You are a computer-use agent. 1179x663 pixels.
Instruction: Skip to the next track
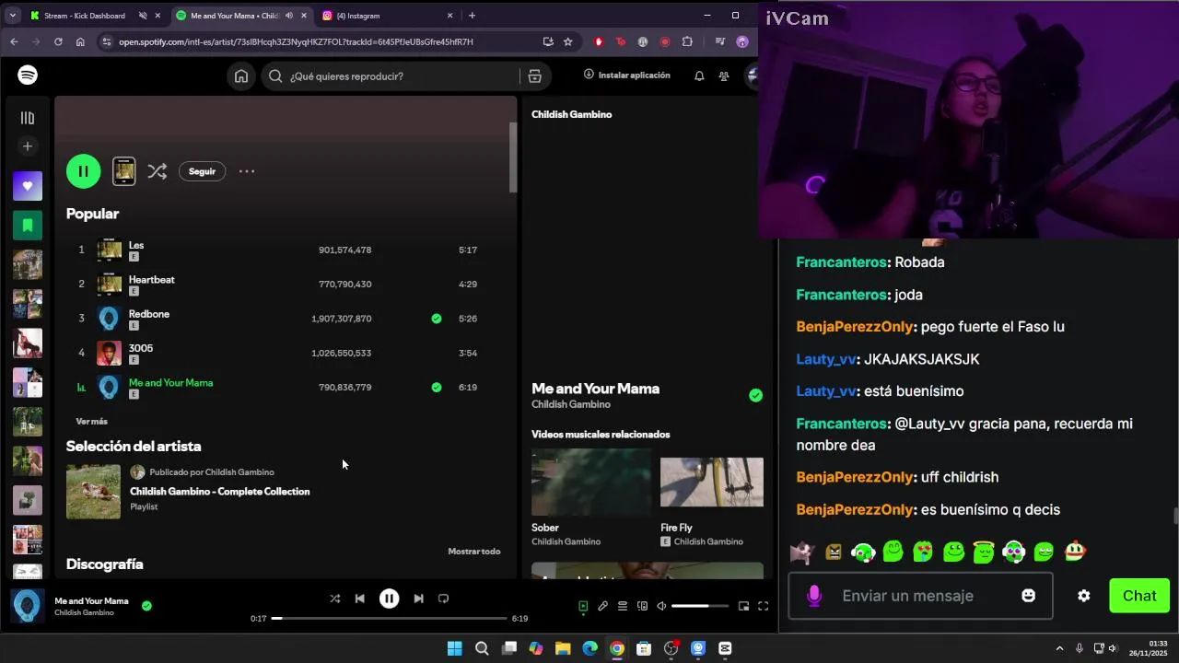click(418, 599)
